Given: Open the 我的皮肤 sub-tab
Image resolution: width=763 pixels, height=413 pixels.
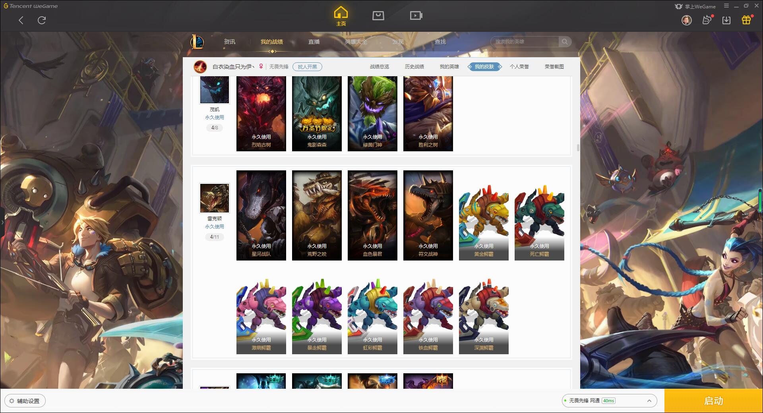Looking at the screenshot, I should pyautogui.click(x=484, y=67).
